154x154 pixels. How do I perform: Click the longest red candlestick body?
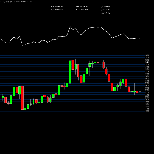(x=22, y=98)
